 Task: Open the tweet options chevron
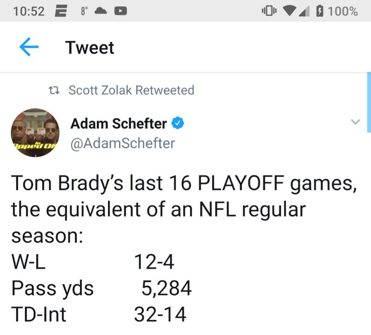tap(355, 122)
